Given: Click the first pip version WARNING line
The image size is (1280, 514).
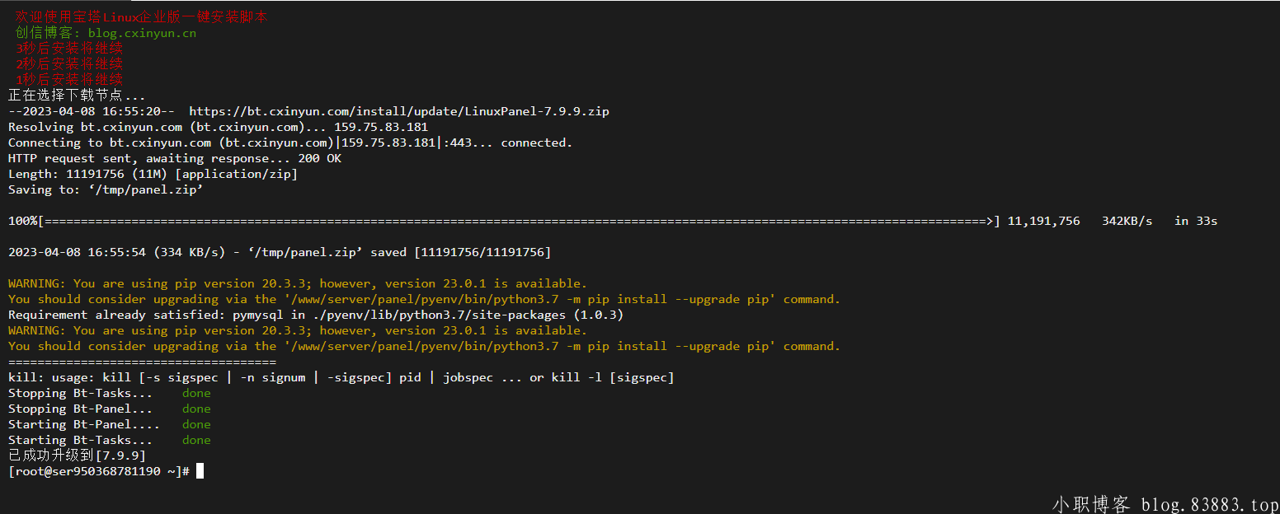Looking at the screenshot, I should 297,283.
